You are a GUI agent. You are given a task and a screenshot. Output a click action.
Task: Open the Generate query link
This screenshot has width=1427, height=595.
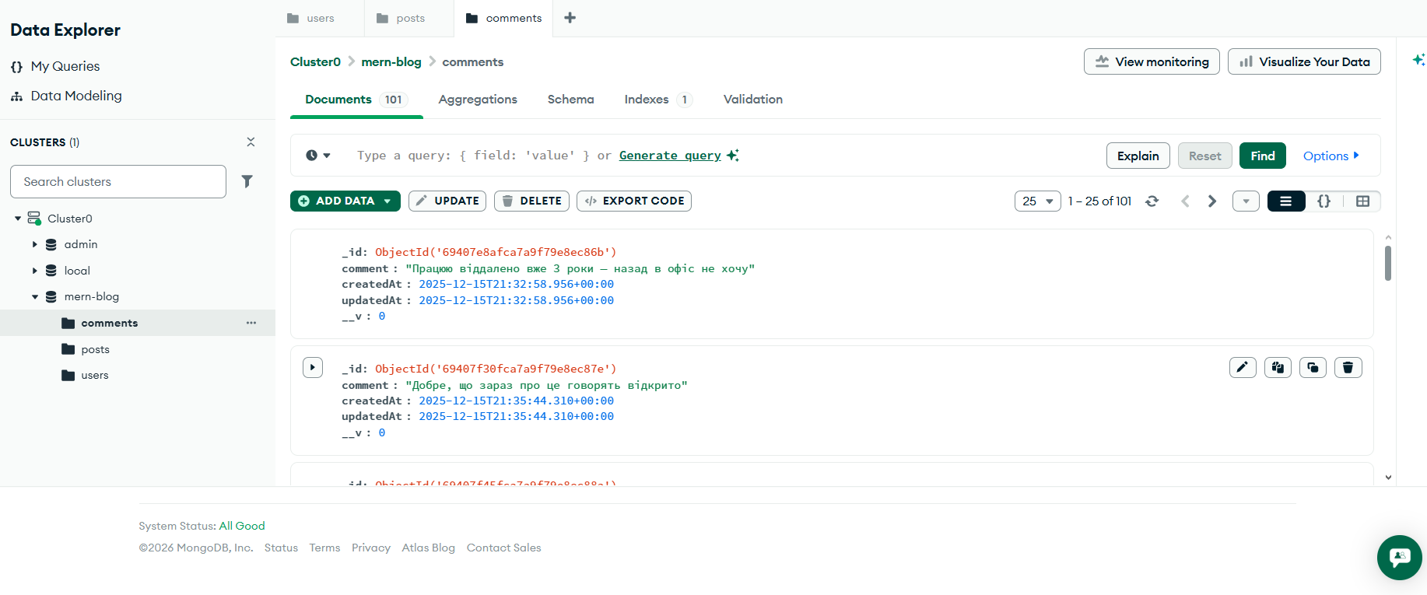[x=670, y=156]
